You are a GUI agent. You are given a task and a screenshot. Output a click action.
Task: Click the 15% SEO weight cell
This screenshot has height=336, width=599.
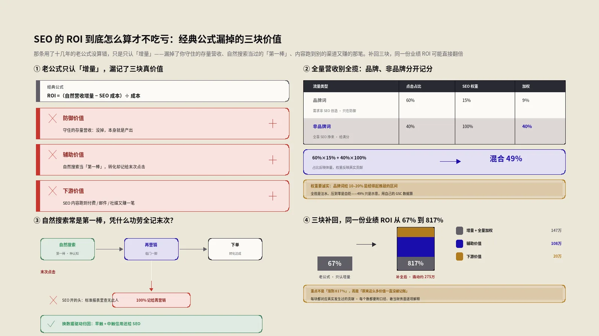point(466,100)
